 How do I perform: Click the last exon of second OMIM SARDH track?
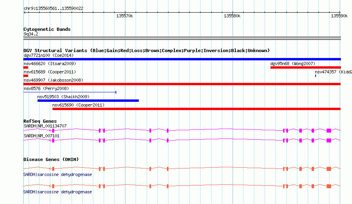(329, 186)
